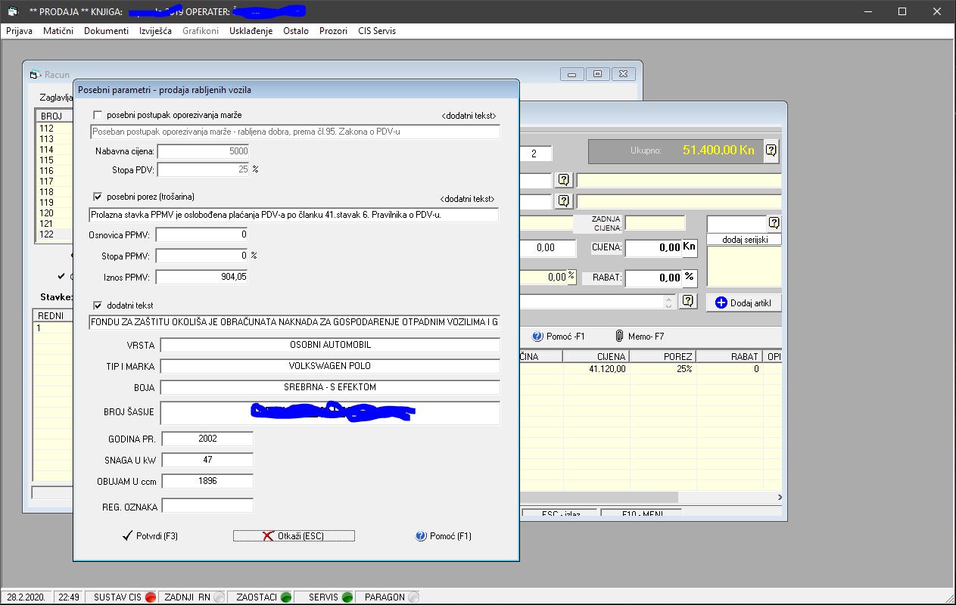The image size is (956, 605).
Task: Click the green ZAOSTACI status indicator
Action: (x=286, y=597)
